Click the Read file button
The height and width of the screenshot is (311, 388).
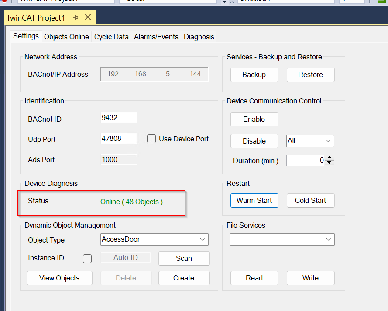pos(254,278)
